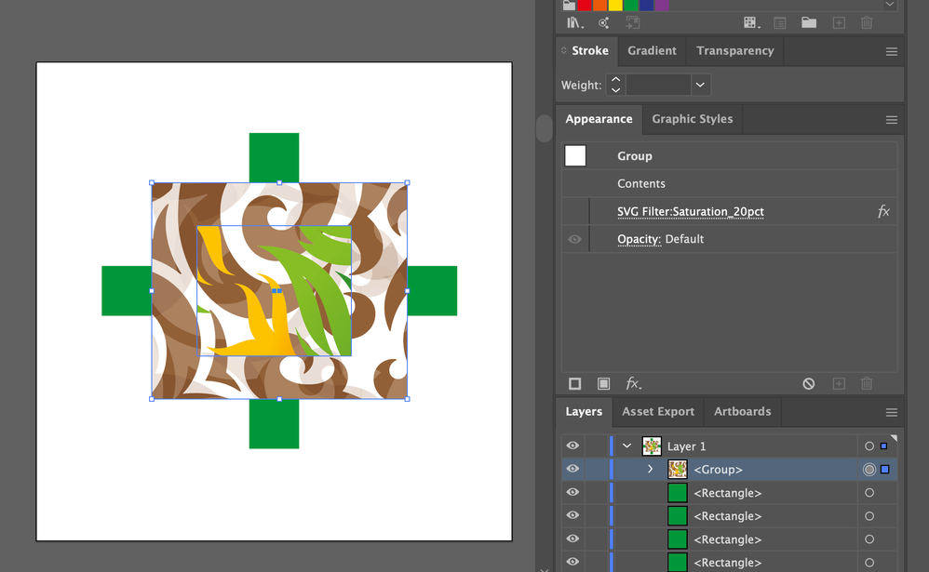Toggle Opacity row visibility eye in Appearance

click(574, 239)
